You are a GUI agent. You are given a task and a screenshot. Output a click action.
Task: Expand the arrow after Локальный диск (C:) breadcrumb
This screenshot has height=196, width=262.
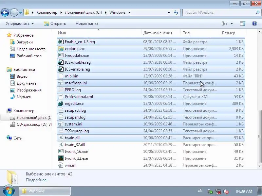(x=106, y=13)
